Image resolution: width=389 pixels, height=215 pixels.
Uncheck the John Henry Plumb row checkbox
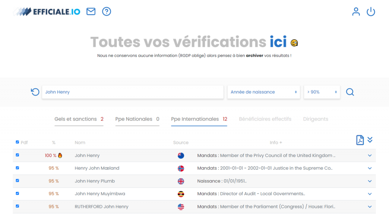pos(17,181)
